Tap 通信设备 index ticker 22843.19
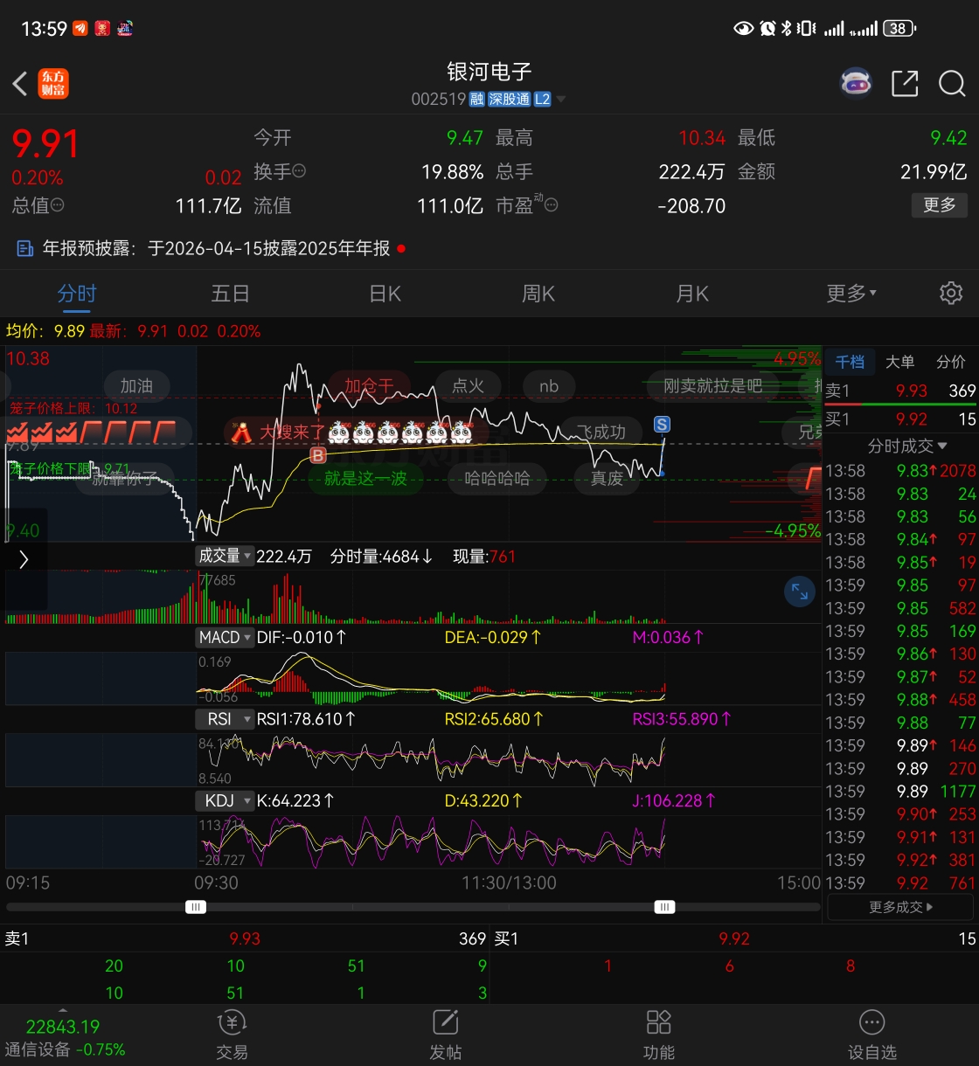979x1066 pixels. (x=63, y=1027)
